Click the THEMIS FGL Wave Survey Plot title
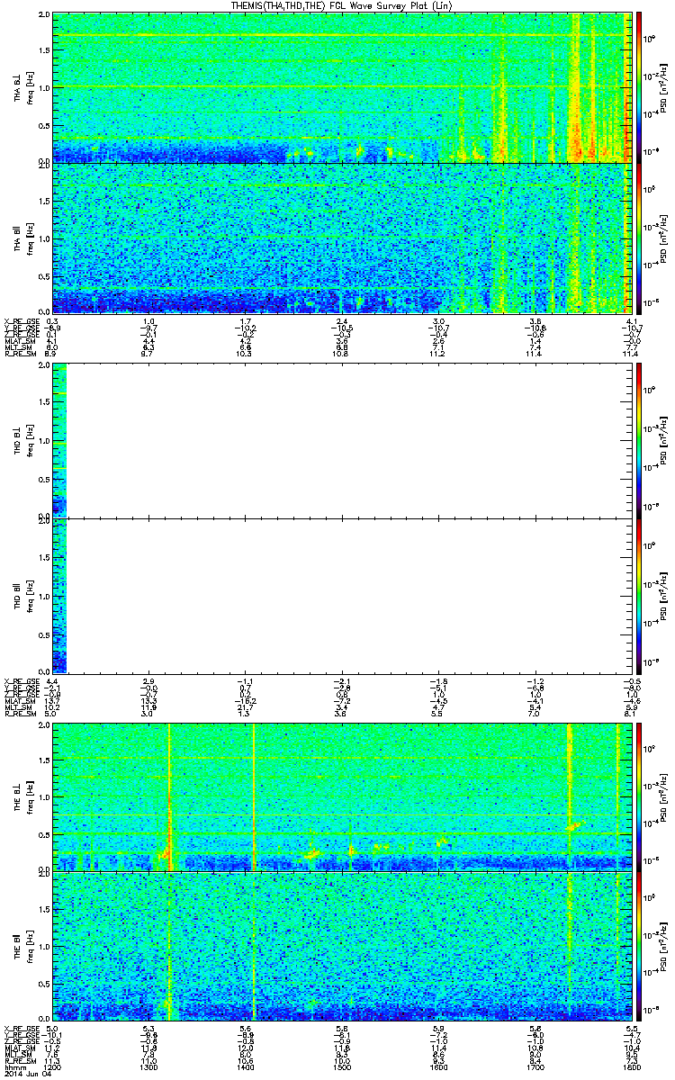Image resolution: width=675 pixels, height=1080 pixels. (342, 6)
